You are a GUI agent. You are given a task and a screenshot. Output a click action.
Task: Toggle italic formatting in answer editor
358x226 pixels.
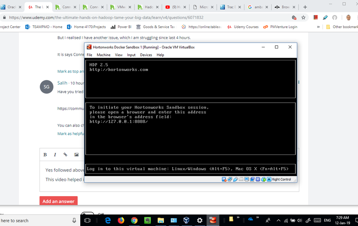coord(55,155)
